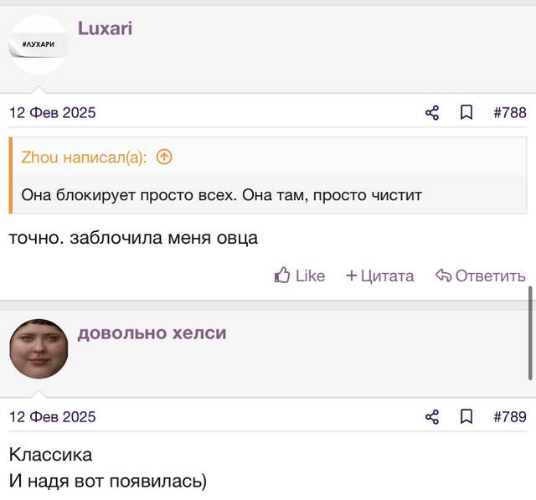Like Luxari's post with thumbs-up

point(282,275)
